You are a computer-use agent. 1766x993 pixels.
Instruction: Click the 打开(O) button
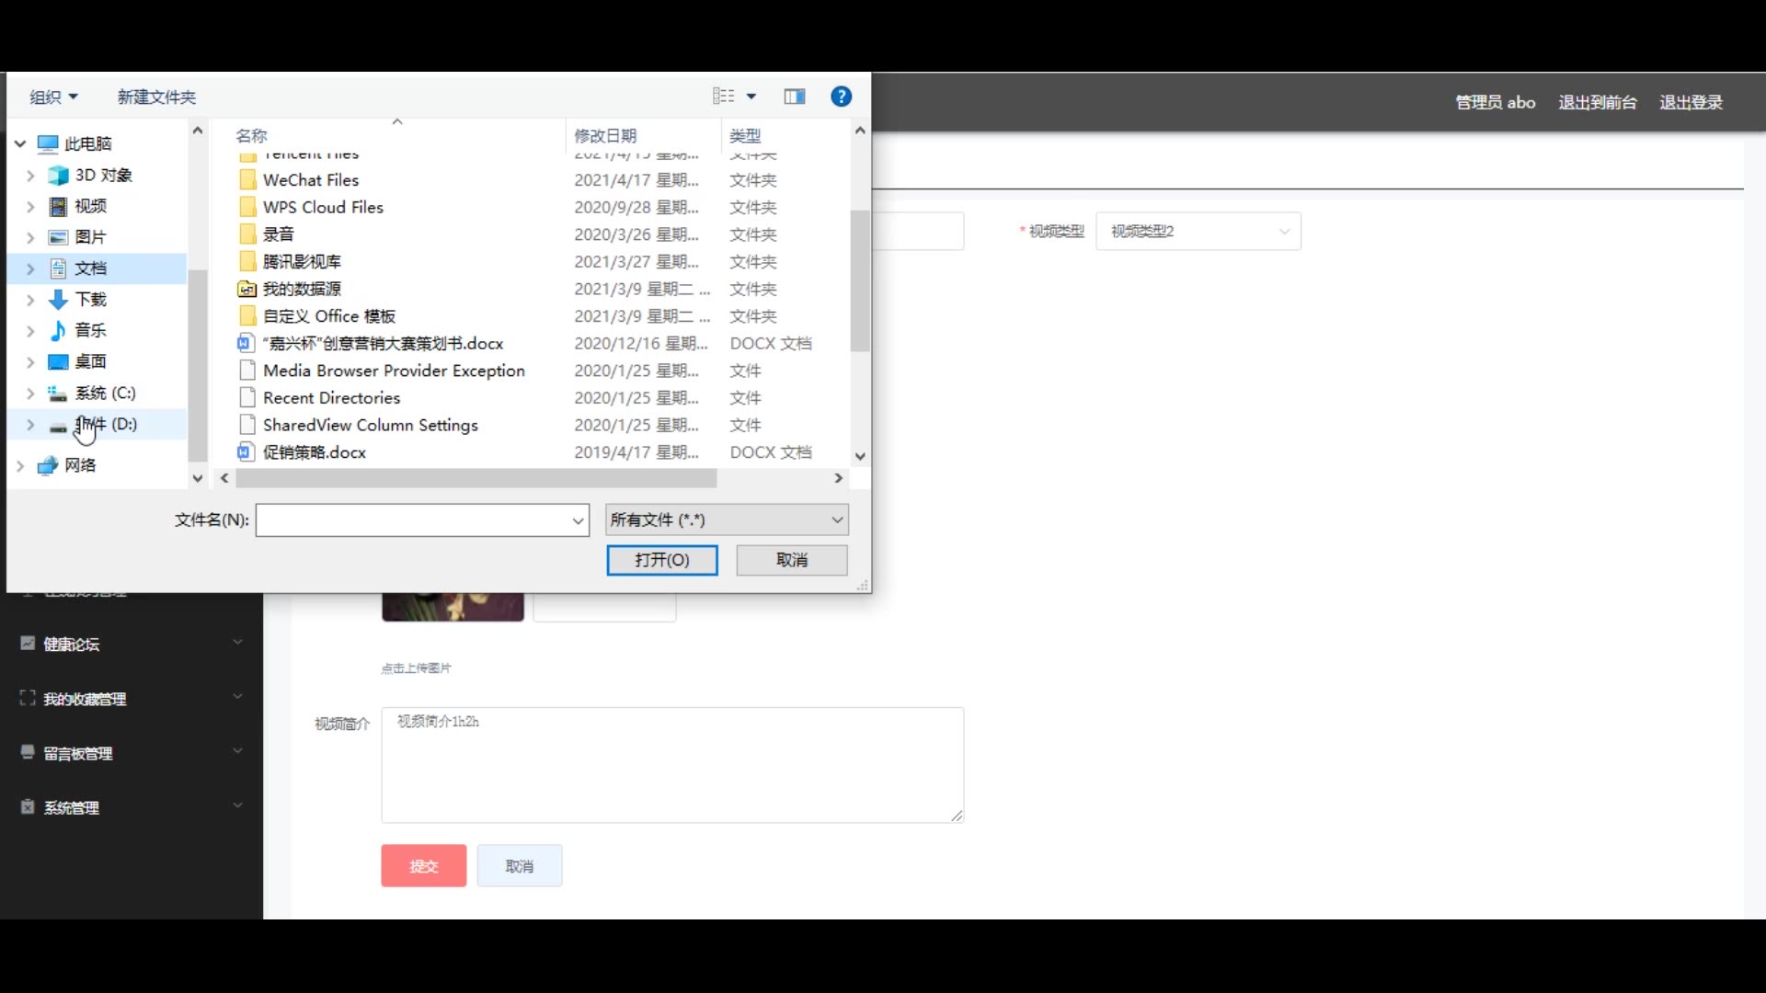(x=661, y=560)
